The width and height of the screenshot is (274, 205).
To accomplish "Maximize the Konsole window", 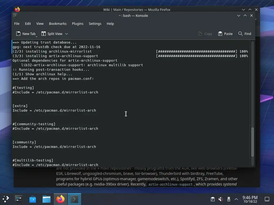I will tap(245, 15).
